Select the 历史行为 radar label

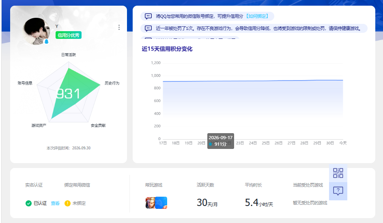click(x=112, y=83)
